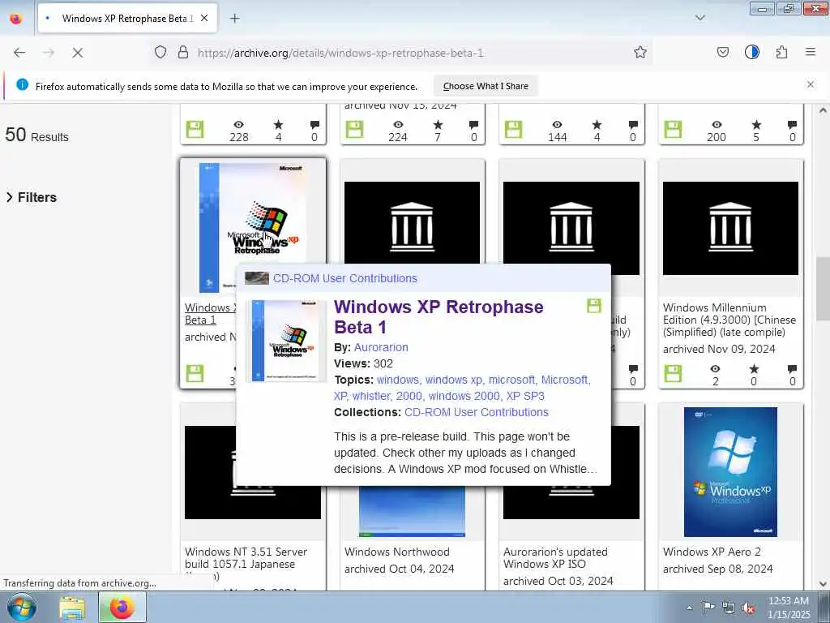Click floppy icon on the 200 views card
The height and width of the screenshot is (623, 830).
pos(673,129)
